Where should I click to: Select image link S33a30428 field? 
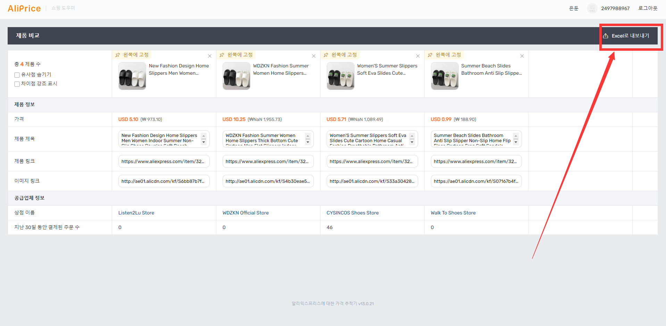(x=372, y=181)
